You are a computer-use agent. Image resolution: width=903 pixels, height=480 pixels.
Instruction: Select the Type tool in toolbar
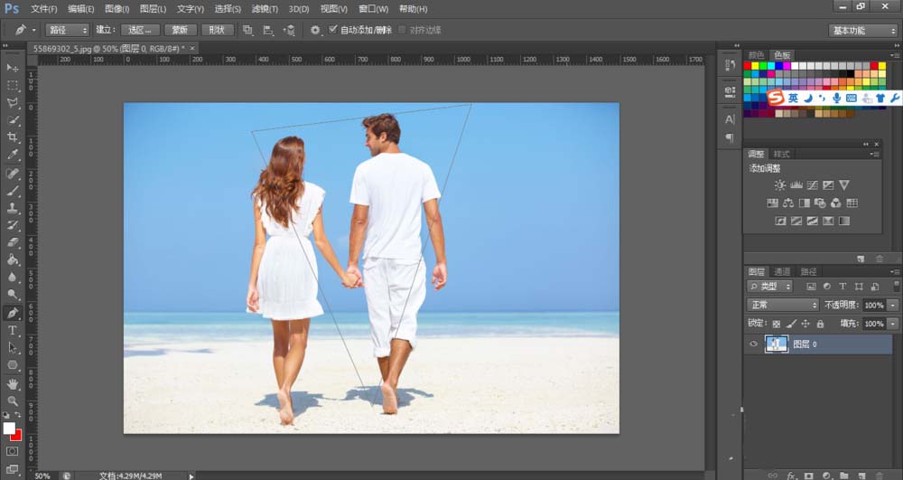click(13, 331)
